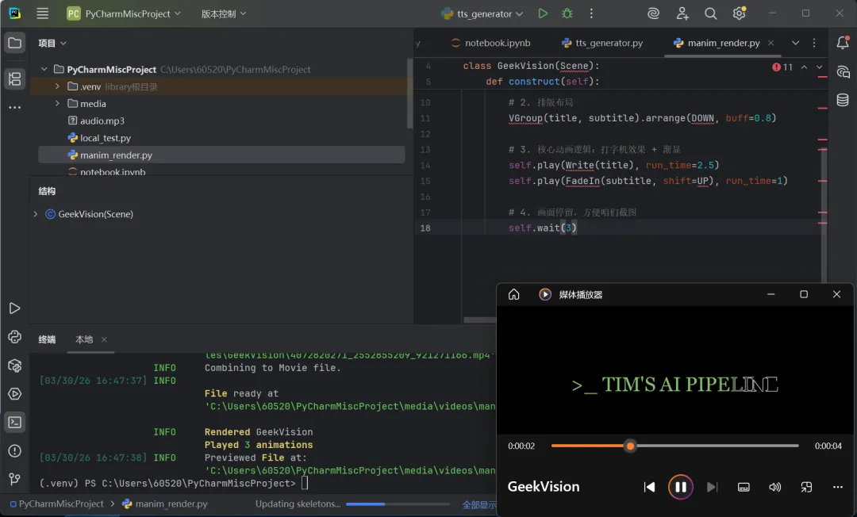
Task: Open the Python Packages tool window
Action: pos(15,366)
